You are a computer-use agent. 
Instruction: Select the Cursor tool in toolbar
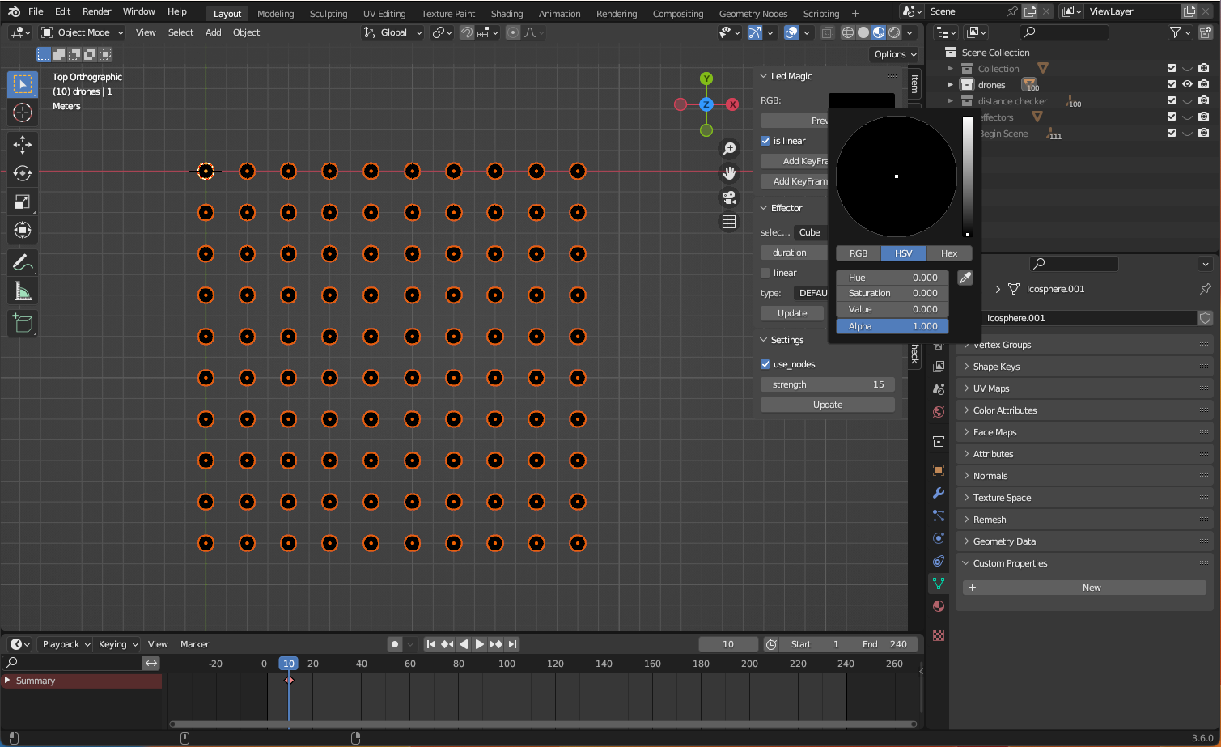click(x=23, y=112)
